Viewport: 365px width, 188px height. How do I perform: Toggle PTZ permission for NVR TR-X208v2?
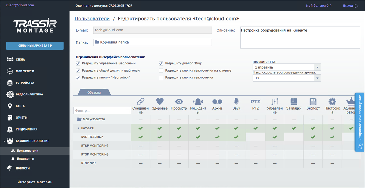click(256, 137)
